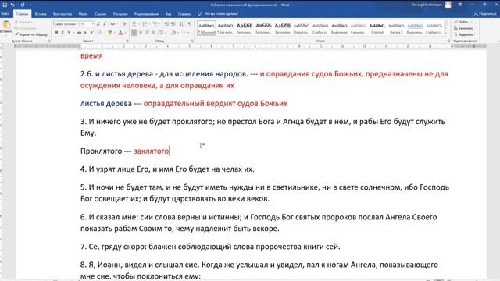This screenshot has height=281, width=500.
Task: Apply numbered list formatting
Action: point(145,24)
